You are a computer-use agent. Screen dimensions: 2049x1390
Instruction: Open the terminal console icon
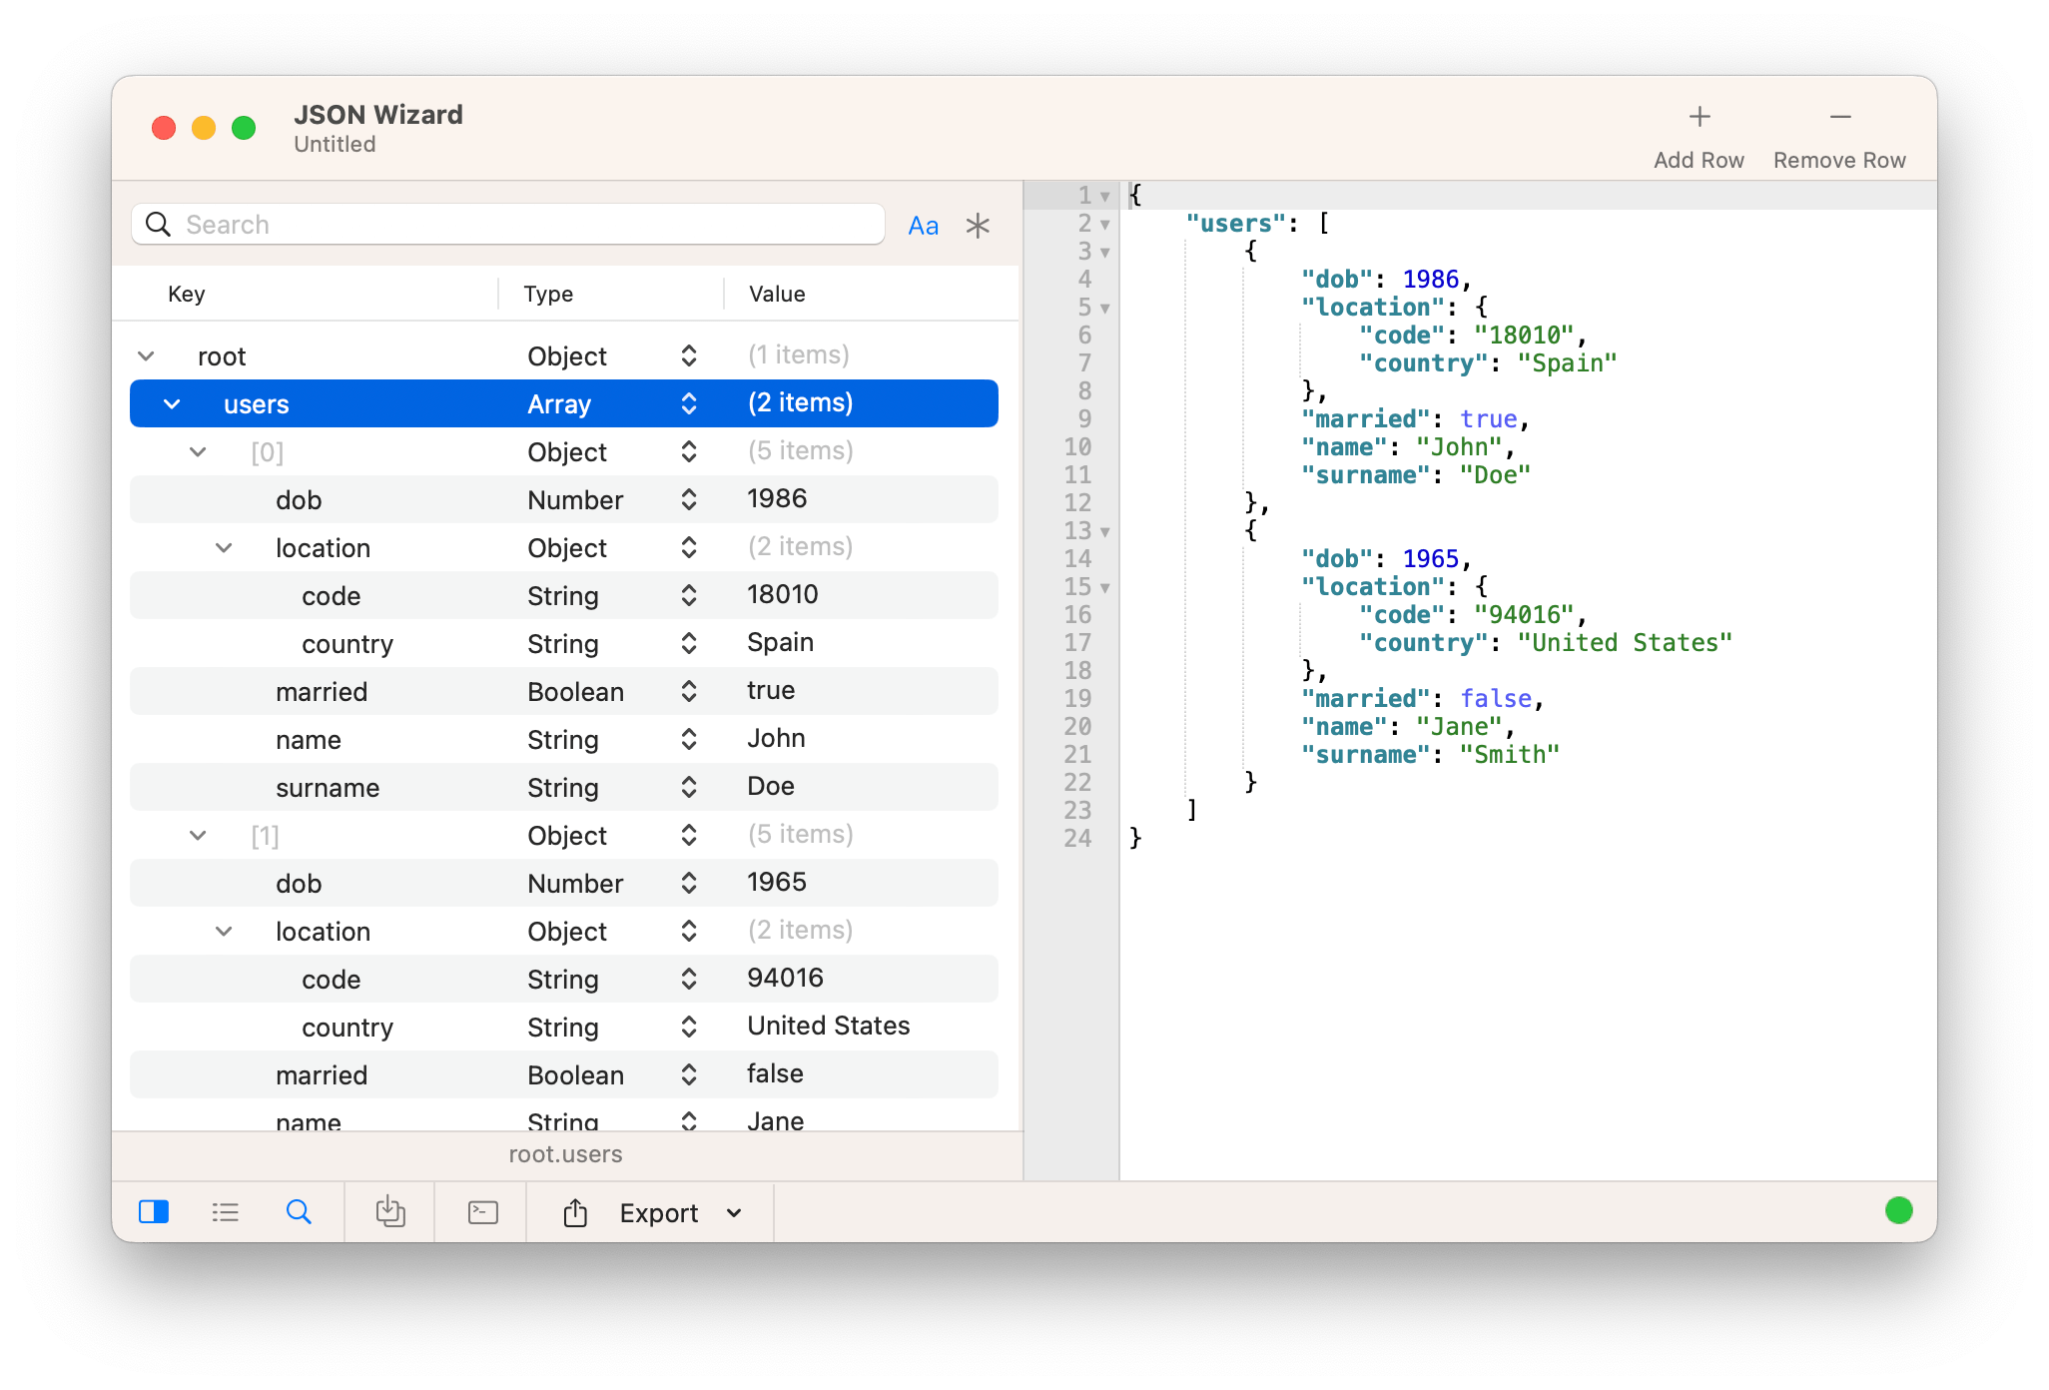pos(482,1212)
